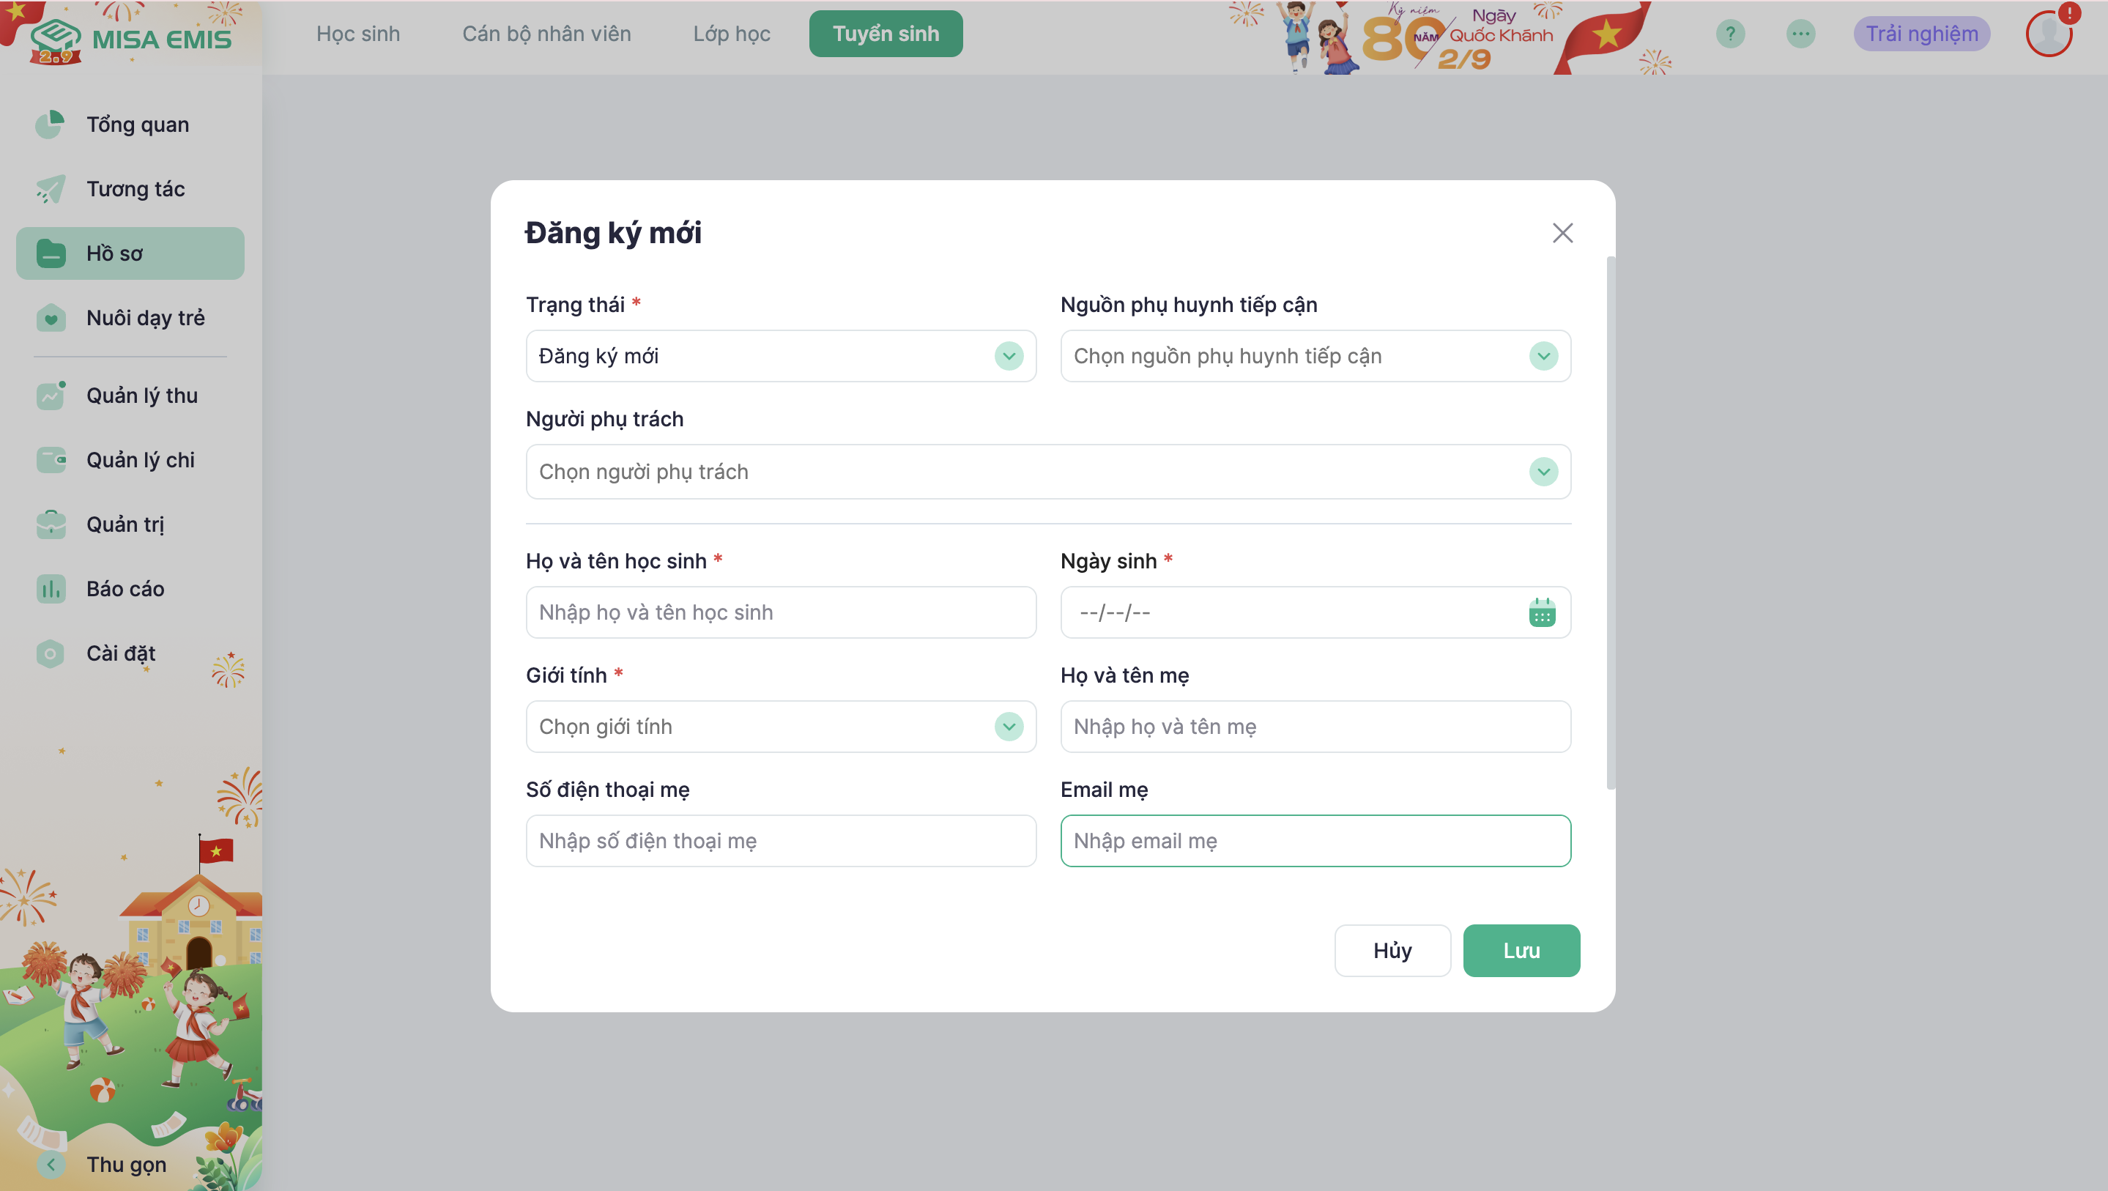Open the three-dots more options icon
Screen dimensions: 2108x1191
point(1800,34)
